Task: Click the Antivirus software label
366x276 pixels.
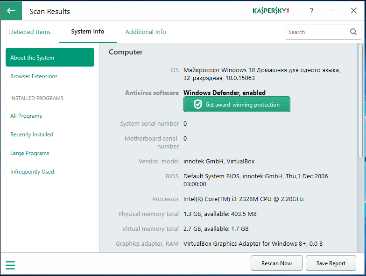Action: point(152,93)
